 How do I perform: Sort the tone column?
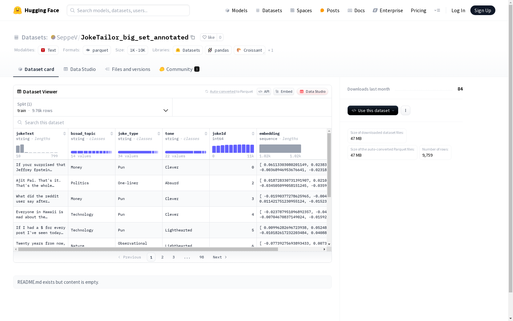click(206, 134)
